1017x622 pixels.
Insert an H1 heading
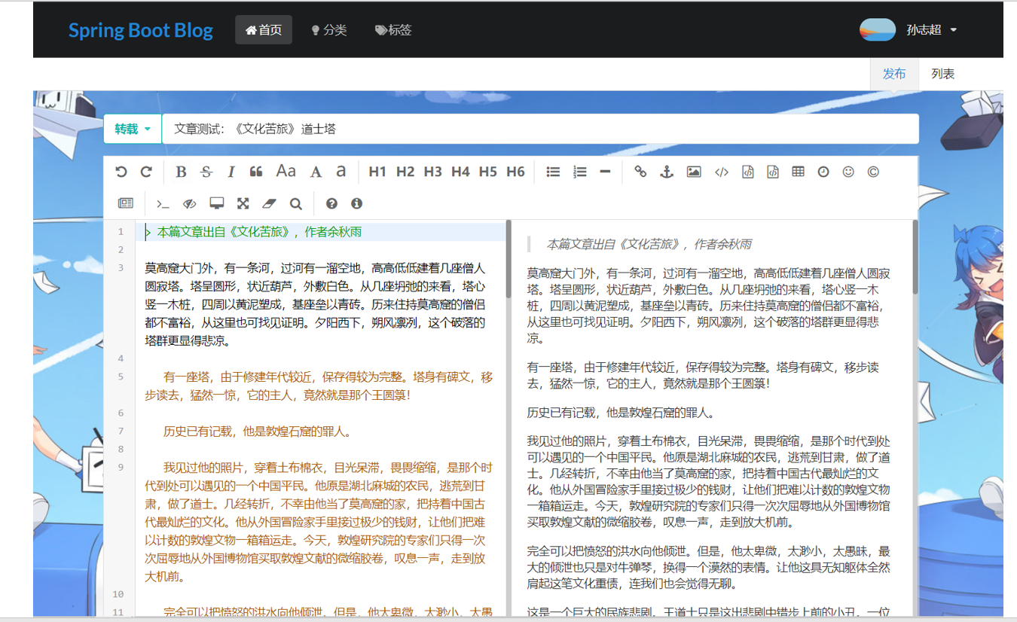[377, 172]
